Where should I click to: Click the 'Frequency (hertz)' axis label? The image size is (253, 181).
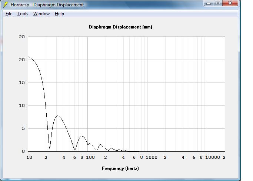click(120, 168)
